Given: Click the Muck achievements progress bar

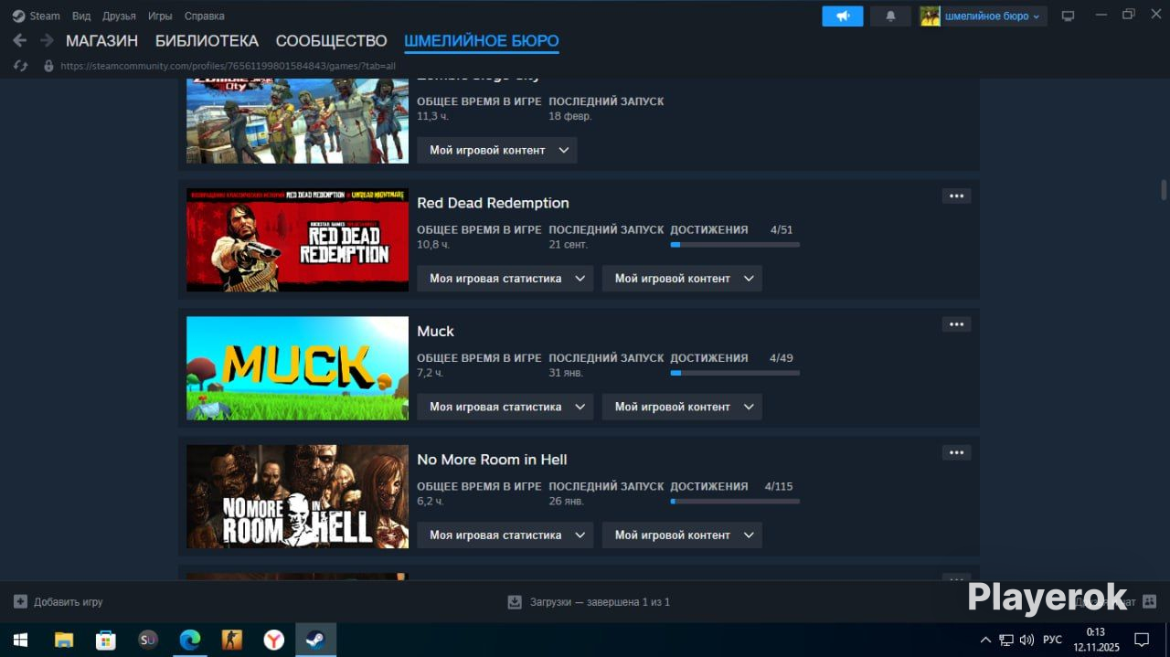Looking at the screenshot, I should pyautogui.click(x=735, y=373).
